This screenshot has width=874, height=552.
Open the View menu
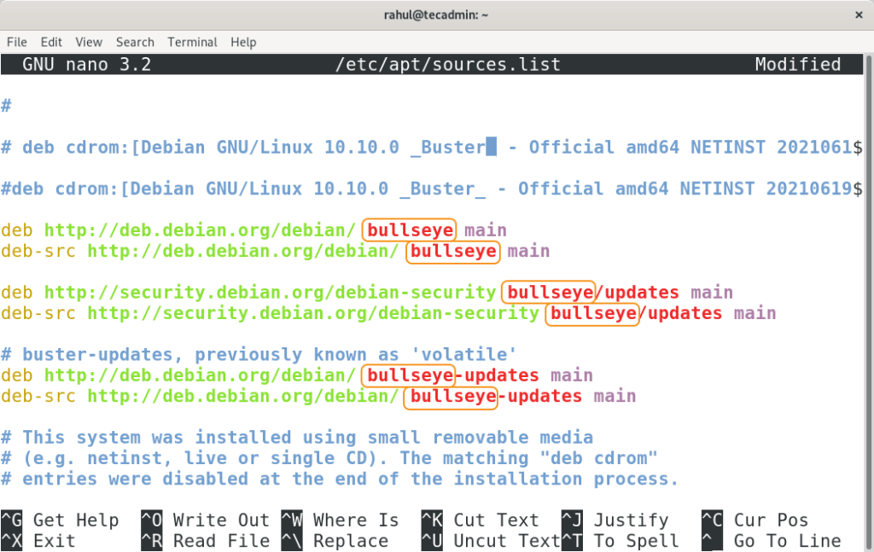pos(89,42)
